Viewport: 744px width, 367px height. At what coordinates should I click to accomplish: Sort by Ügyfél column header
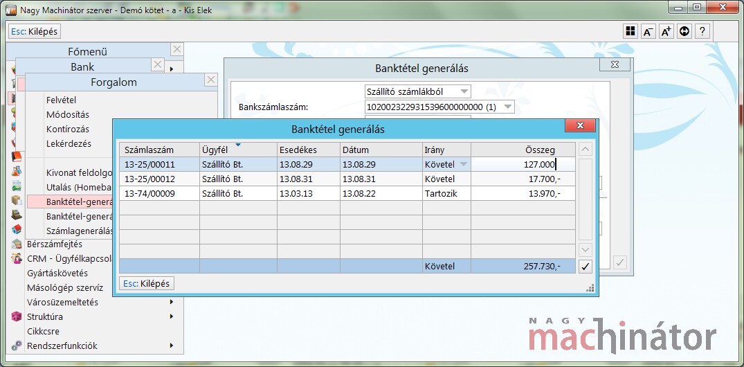(x=238, y=150)
